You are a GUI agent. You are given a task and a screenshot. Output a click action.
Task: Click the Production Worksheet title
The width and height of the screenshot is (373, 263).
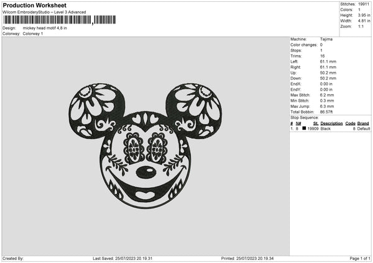34,5
